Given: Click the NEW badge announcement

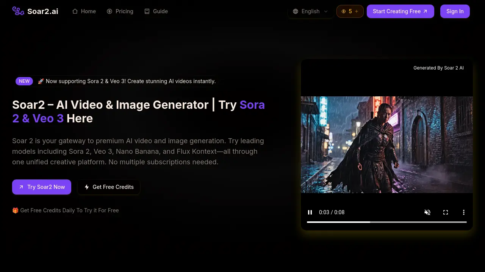Looking at the screenshot, I should (x=24, y=81).
